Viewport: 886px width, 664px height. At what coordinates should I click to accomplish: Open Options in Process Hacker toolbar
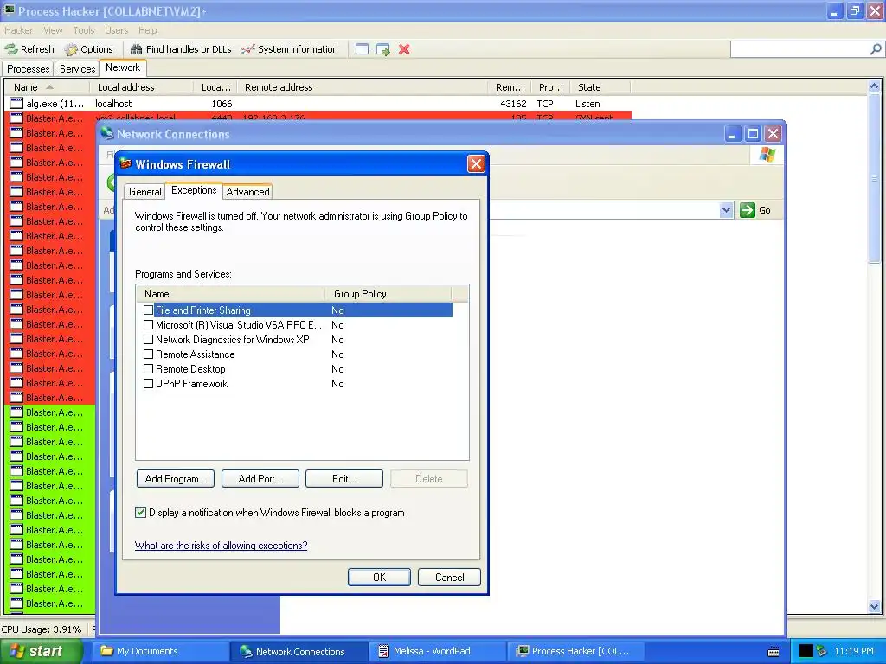(x=89, y=49)
